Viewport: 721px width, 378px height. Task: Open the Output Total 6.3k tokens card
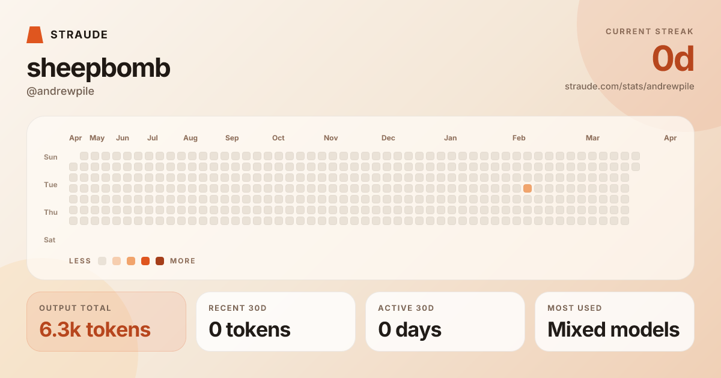(x=106, y=322)
